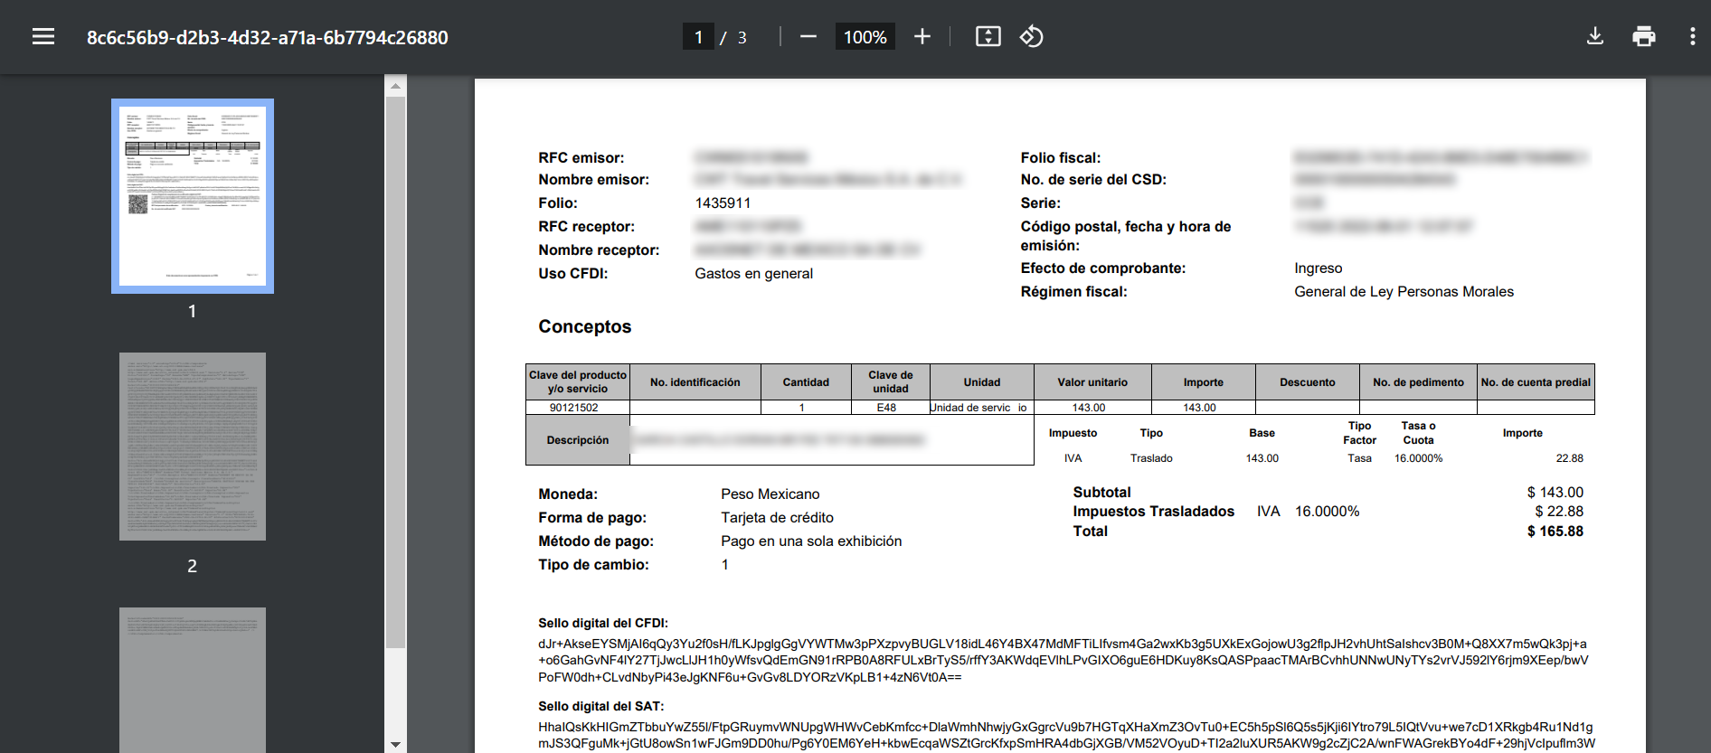The height and width of the screenshot is (753, 1711).
Task: Click the zoom in plus button
Action: [x=922, y=37]
